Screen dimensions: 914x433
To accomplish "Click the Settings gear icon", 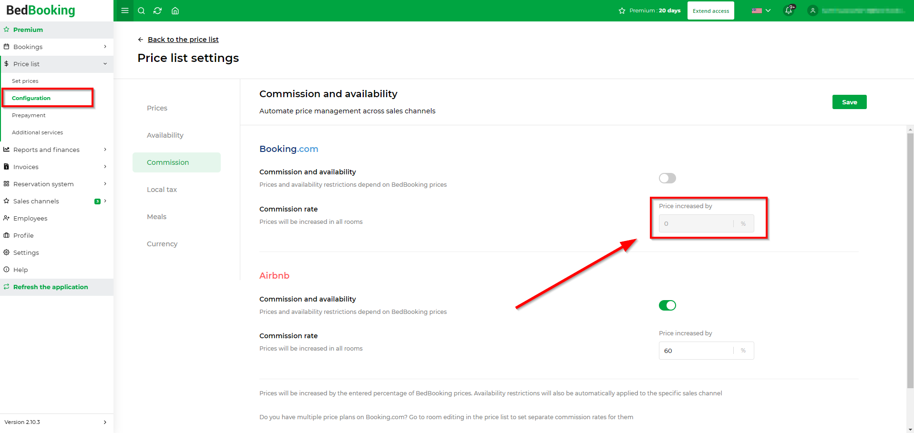I will 6,252.
